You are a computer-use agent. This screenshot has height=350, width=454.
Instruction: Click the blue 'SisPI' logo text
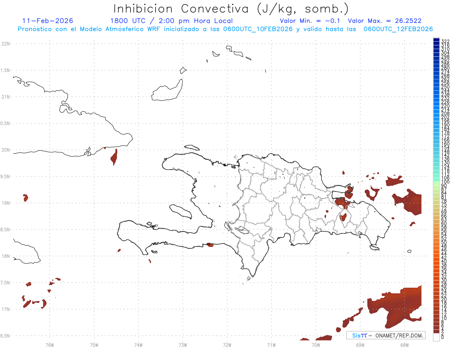point(359,335)
